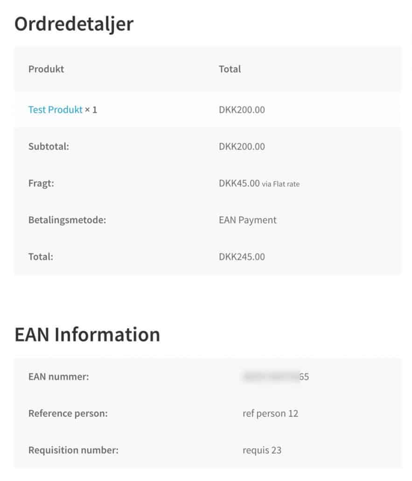Select the blurred EAN number value
Screen dimensions: 412x481
pyautogui.click(x=276, y=376)
